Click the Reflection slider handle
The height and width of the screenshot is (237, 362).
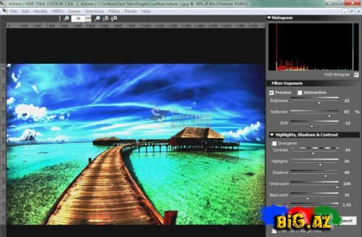tap(330, 115)
